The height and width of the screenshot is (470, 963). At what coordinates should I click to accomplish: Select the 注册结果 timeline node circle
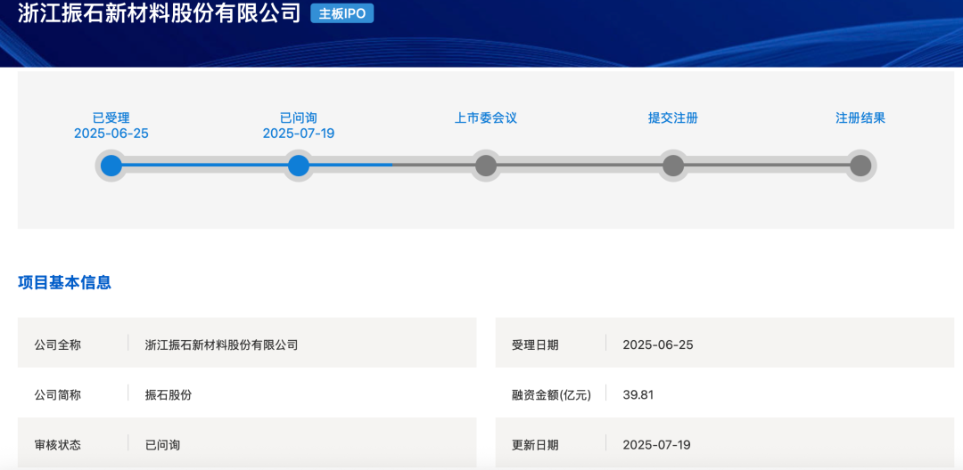tap(860, 166)
